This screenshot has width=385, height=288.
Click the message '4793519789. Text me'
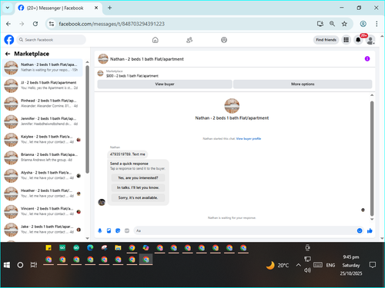pyautogui.click(x=128, y=154)
